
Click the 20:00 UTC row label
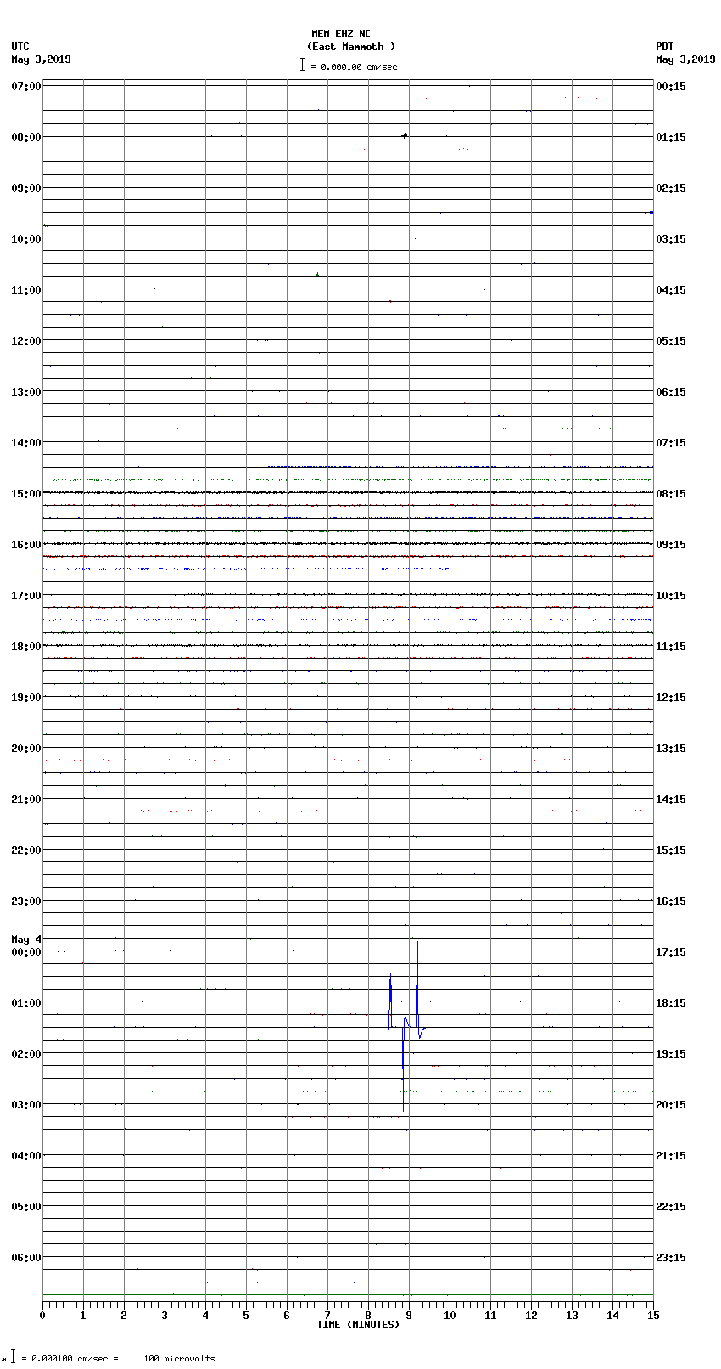click(26, 749)
